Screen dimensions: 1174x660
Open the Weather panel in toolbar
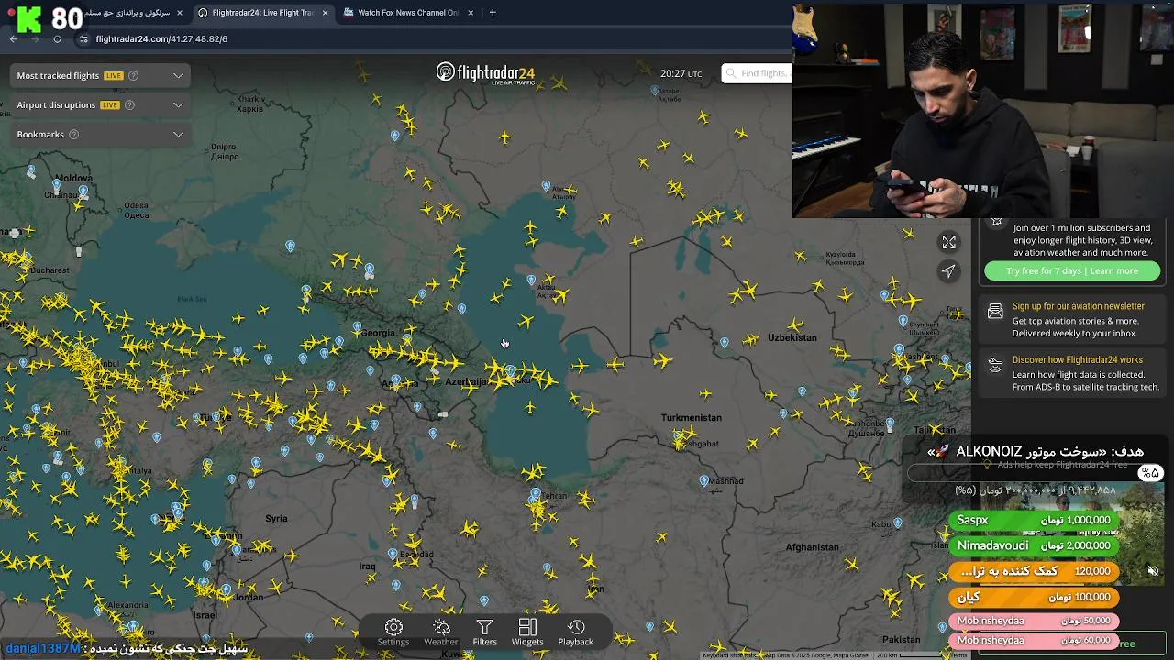click(441, 632)
